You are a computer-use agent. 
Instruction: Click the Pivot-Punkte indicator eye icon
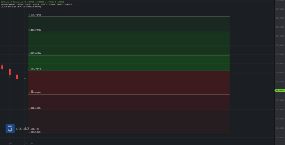[x=2, y=4]
